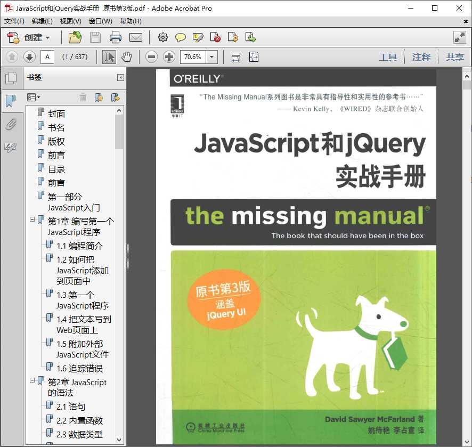
Task: Activate the text selection tool
Action: point(109,56)
